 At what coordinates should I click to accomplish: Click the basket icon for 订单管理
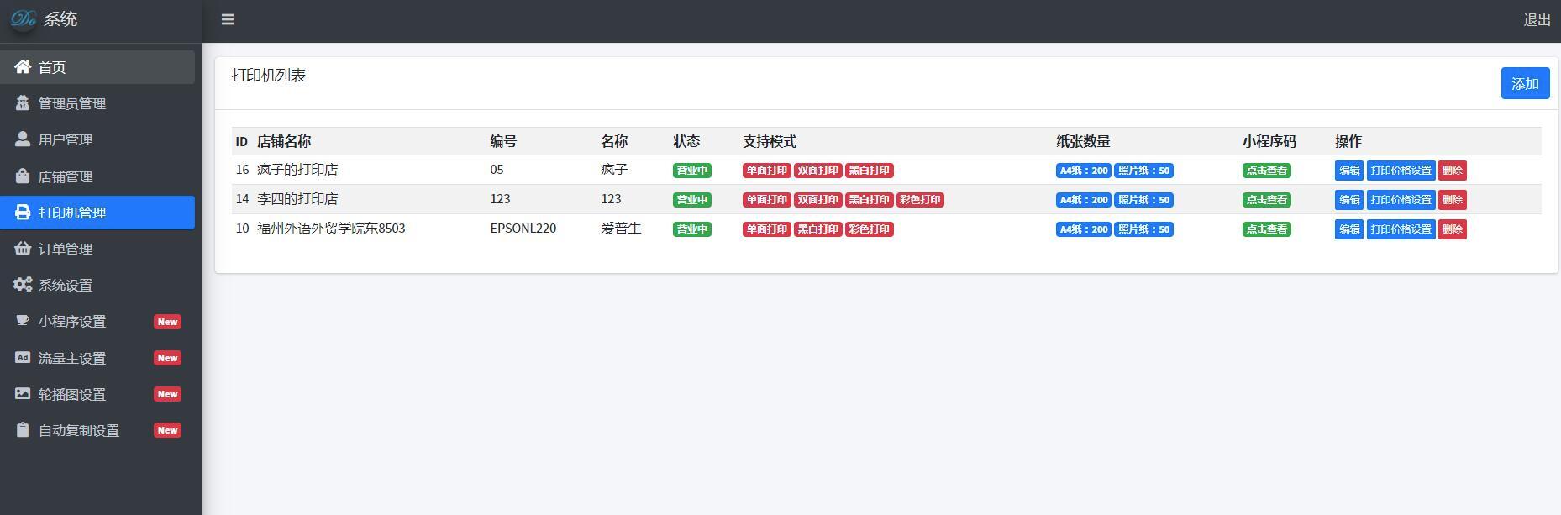23,249
